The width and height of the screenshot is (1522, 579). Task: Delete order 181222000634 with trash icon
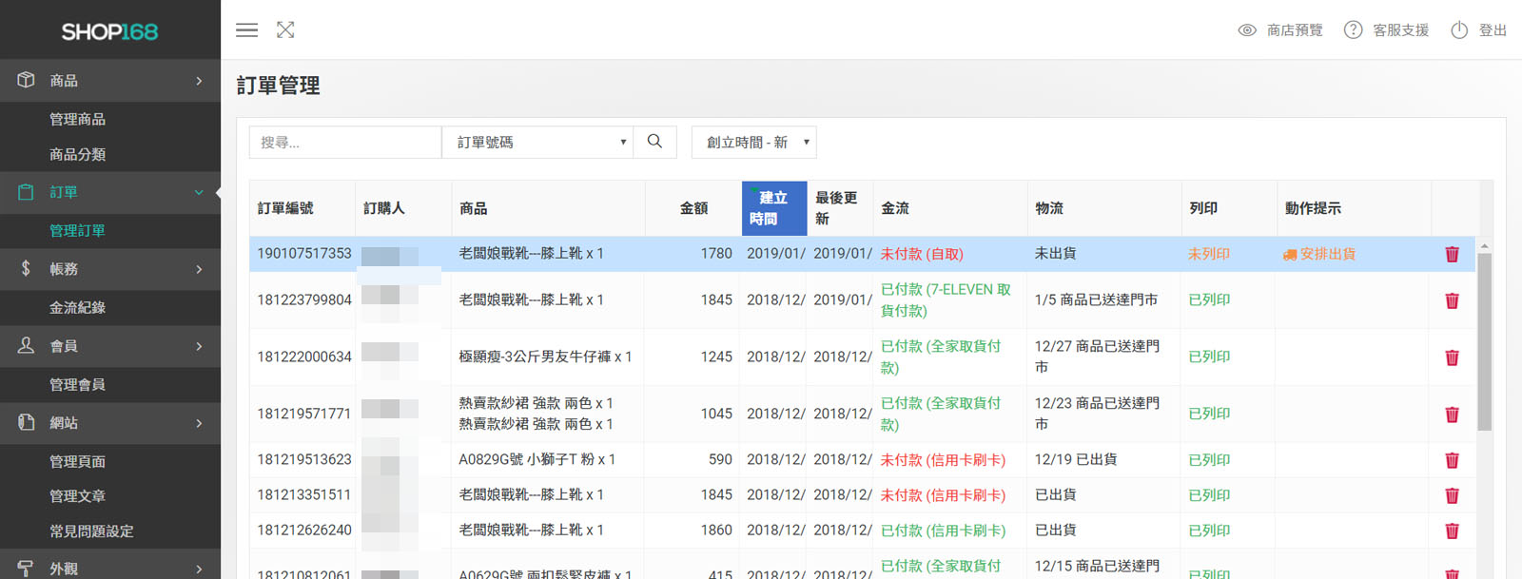pyautogui.click(x=1452, y=357)
